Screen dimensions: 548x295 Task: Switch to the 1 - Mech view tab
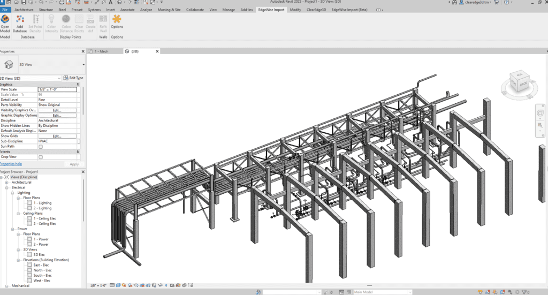pyautogui.click(x=101, y=51)
